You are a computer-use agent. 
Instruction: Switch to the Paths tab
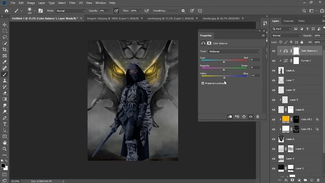[301, 21]
